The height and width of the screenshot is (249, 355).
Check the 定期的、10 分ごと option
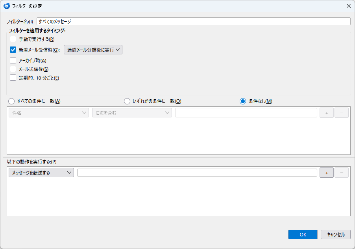[x=13, y=78]
